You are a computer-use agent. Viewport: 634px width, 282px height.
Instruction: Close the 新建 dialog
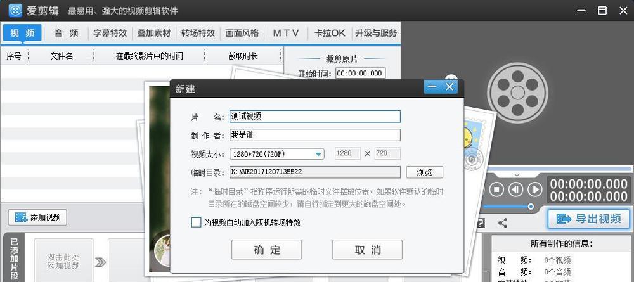pyautogui.click(x=450, y=87)
